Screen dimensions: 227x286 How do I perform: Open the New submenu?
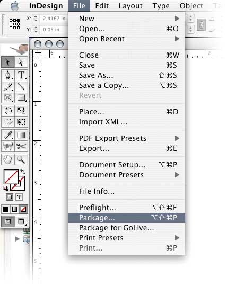(x=127, y=19)
